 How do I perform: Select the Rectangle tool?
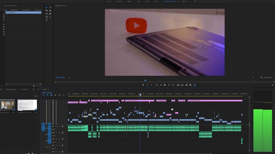pyautogui.click(x=47, y=17)
